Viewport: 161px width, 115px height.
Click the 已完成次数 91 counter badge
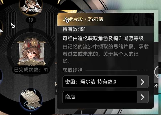click(31, 70)
